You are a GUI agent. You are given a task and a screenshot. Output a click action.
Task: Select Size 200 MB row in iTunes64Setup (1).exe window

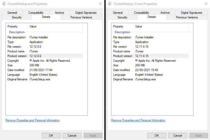tap(151, 65)
